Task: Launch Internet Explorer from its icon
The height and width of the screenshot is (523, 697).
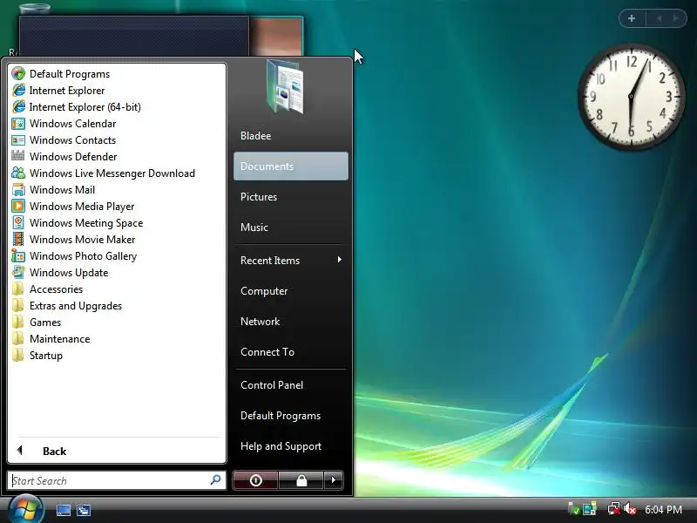Action: click(x=18, y=91)
